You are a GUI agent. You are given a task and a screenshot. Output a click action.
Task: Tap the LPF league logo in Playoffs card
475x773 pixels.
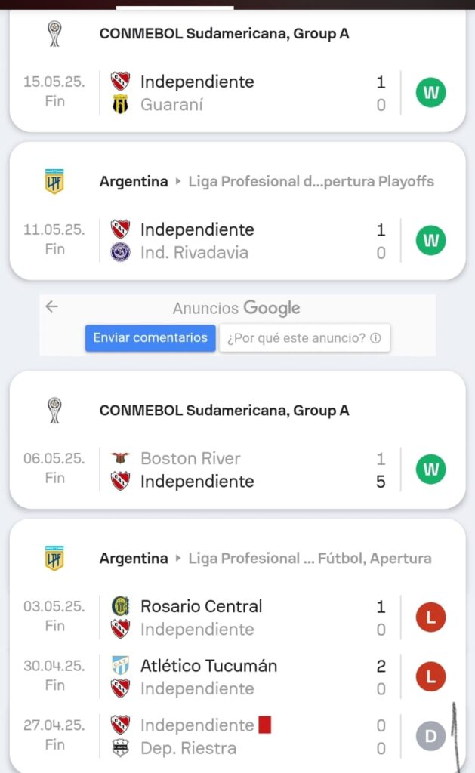pos(54,182)
